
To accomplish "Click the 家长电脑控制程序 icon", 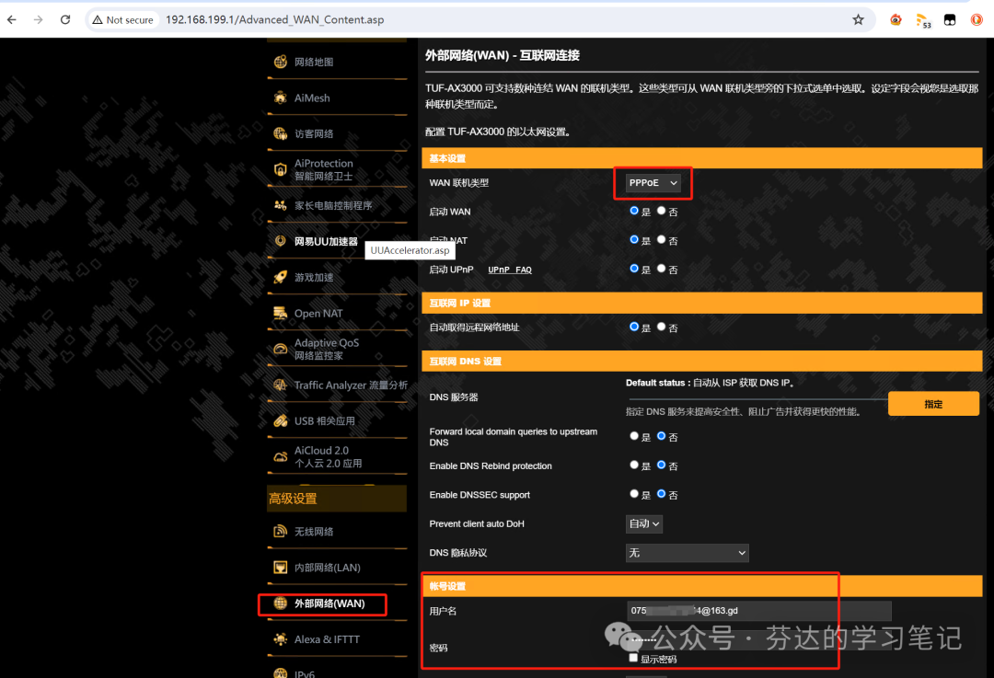I will [x=280, y=205].
